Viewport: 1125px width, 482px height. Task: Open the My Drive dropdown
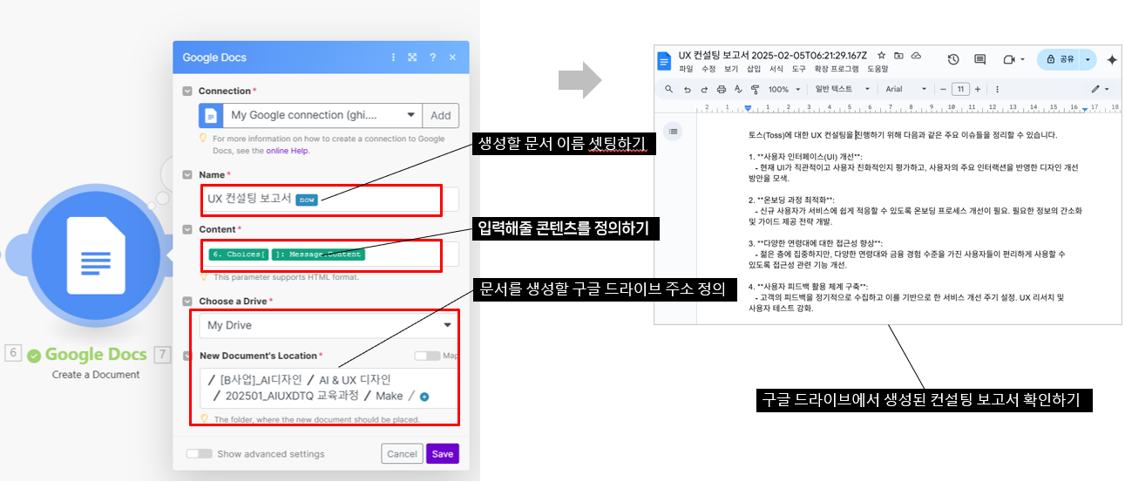[x=329, y=325]
